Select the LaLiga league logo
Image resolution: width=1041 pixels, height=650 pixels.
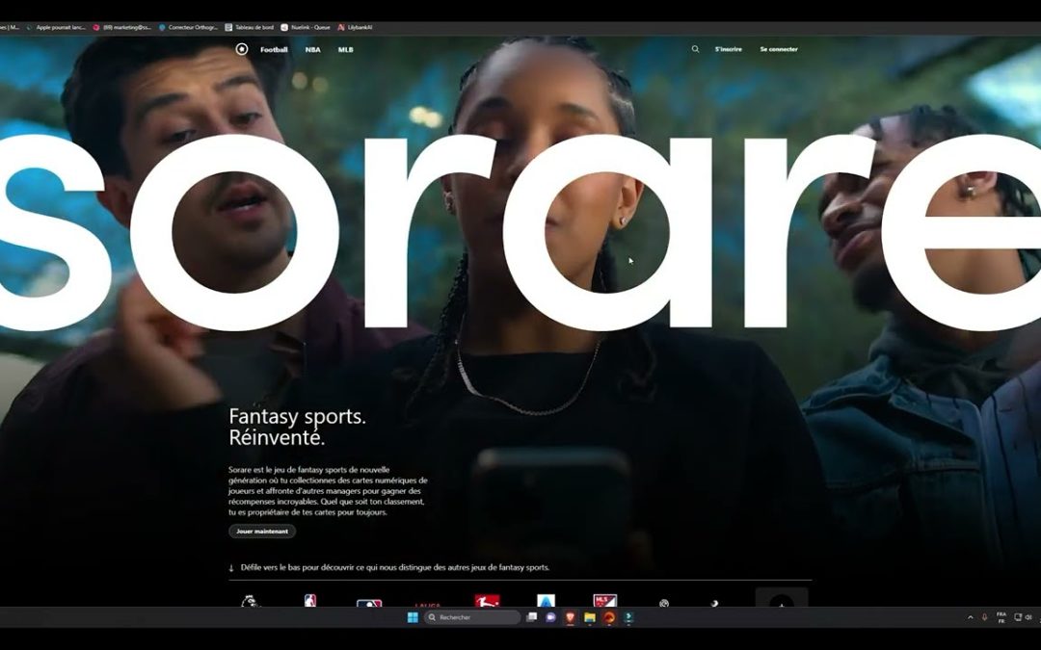point(428,605)
